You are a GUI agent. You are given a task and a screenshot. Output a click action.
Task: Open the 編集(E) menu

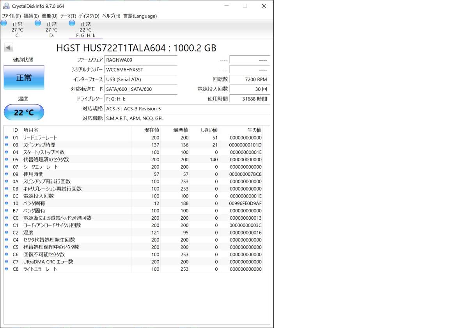[x=31, y=16]
